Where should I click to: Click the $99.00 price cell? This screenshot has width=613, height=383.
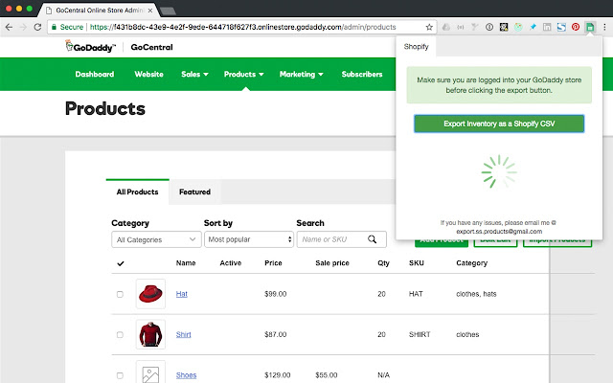pyautogui.click(x=276, y=294)
